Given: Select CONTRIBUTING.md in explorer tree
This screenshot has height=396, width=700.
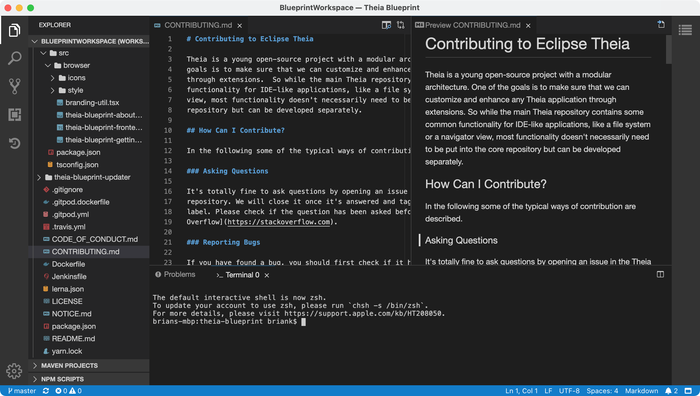Looking at the screenshot, I should [89, 252].
